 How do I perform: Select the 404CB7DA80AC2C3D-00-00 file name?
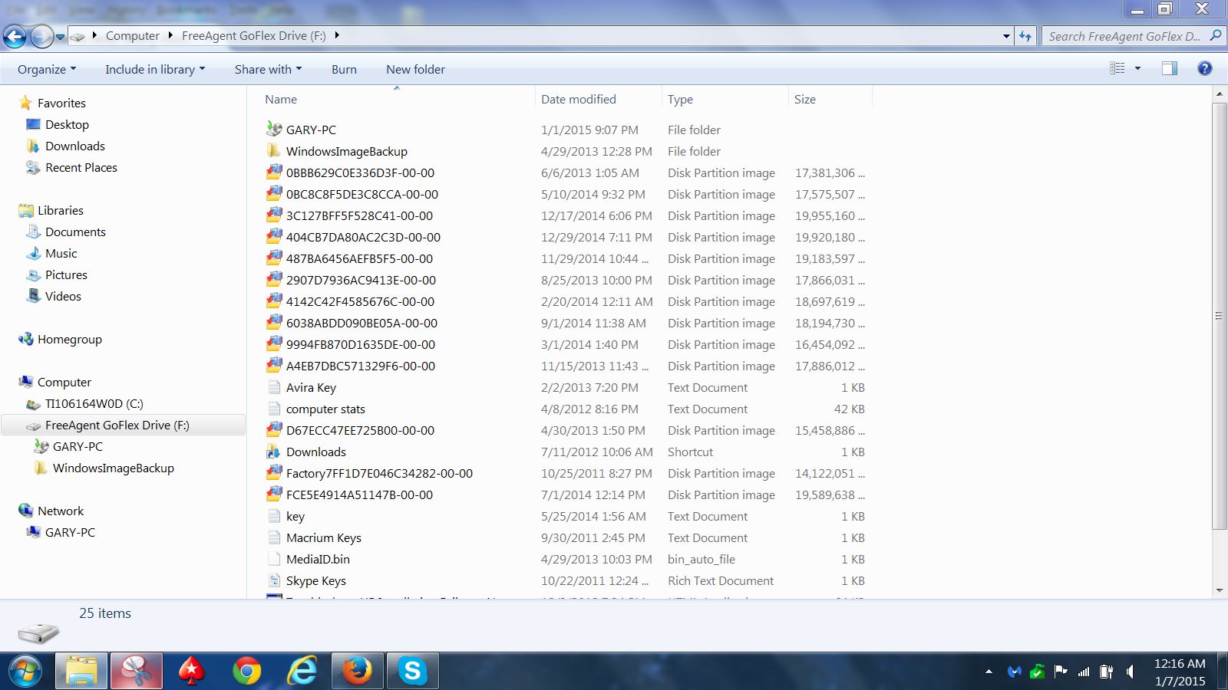tap(363, 237)
